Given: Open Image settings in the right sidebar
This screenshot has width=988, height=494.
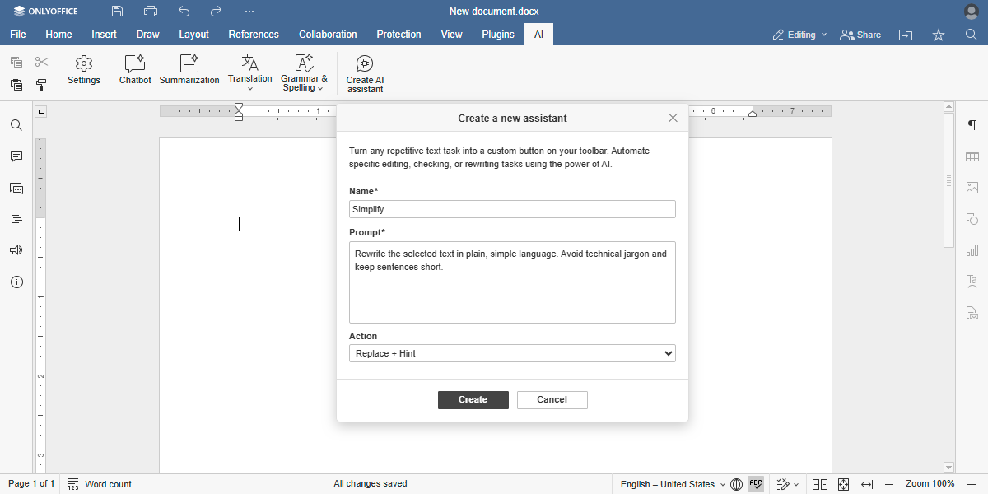Looking at the screenshot, I should point(972,188).
